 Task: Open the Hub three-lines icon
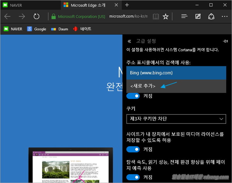click(184, 17)
